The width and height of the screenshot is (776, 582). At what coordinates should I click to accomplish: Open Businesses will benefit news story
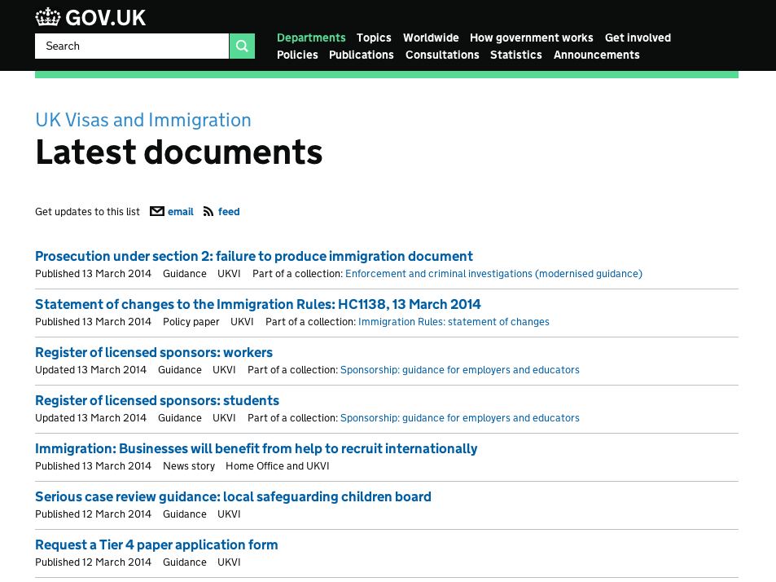[256, 448]
